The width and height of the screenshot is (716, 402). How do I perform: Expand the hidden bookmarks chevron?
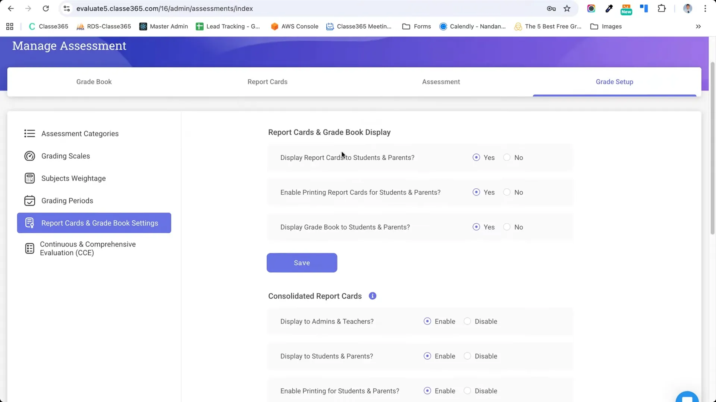point(698,26)
